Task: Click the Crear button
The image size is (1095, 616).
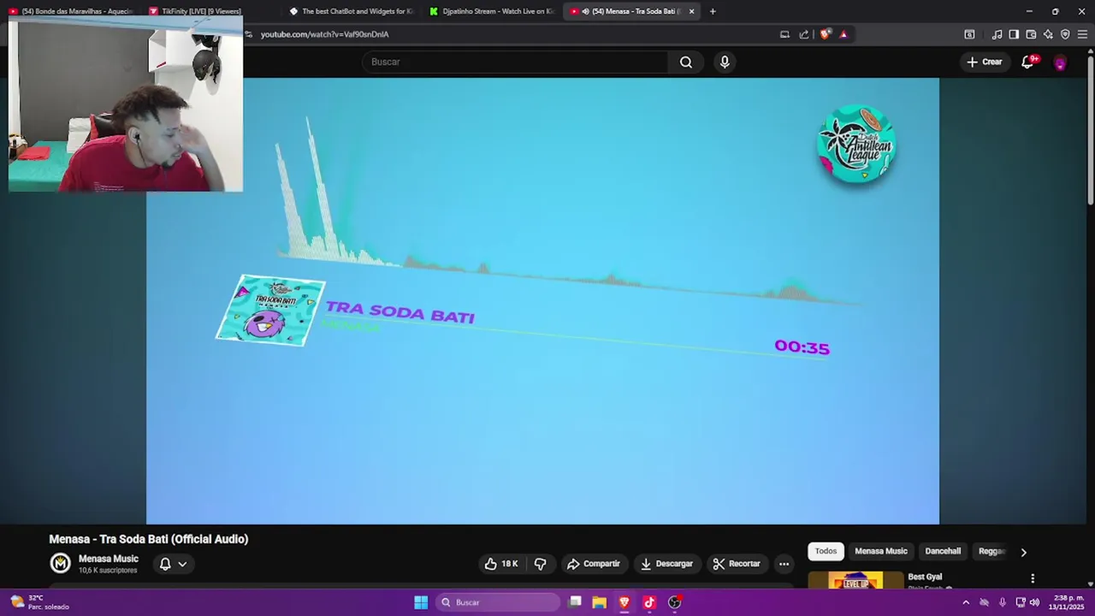Action: click(x=984, y=62)
